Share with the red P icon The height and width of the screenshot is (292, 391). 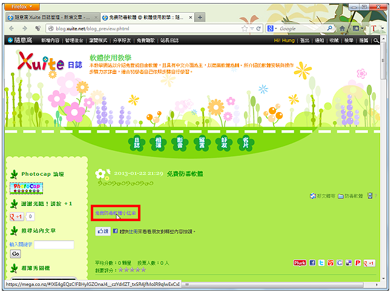point(358,263)
